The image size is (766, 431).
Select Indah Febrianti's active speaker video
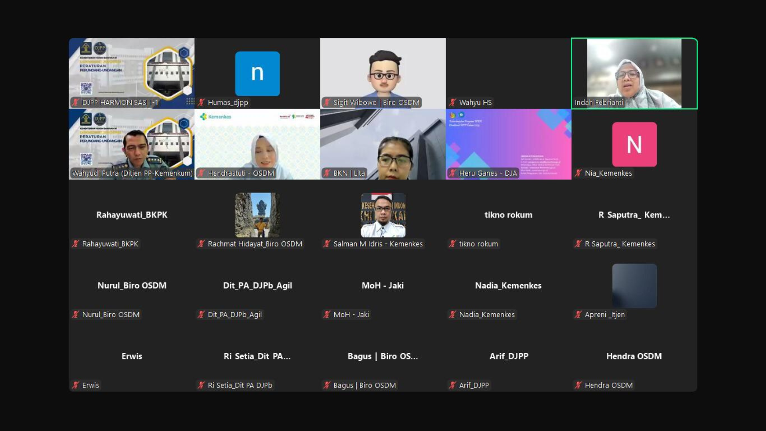click(x=634, y=73)
